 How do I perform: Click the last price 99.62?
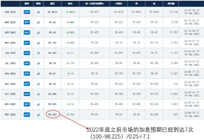tap(52, 23)
